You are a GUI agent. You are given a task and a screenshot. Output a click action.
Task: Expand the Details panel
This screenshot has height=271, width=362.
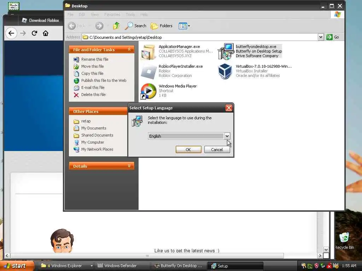(129, 166)
